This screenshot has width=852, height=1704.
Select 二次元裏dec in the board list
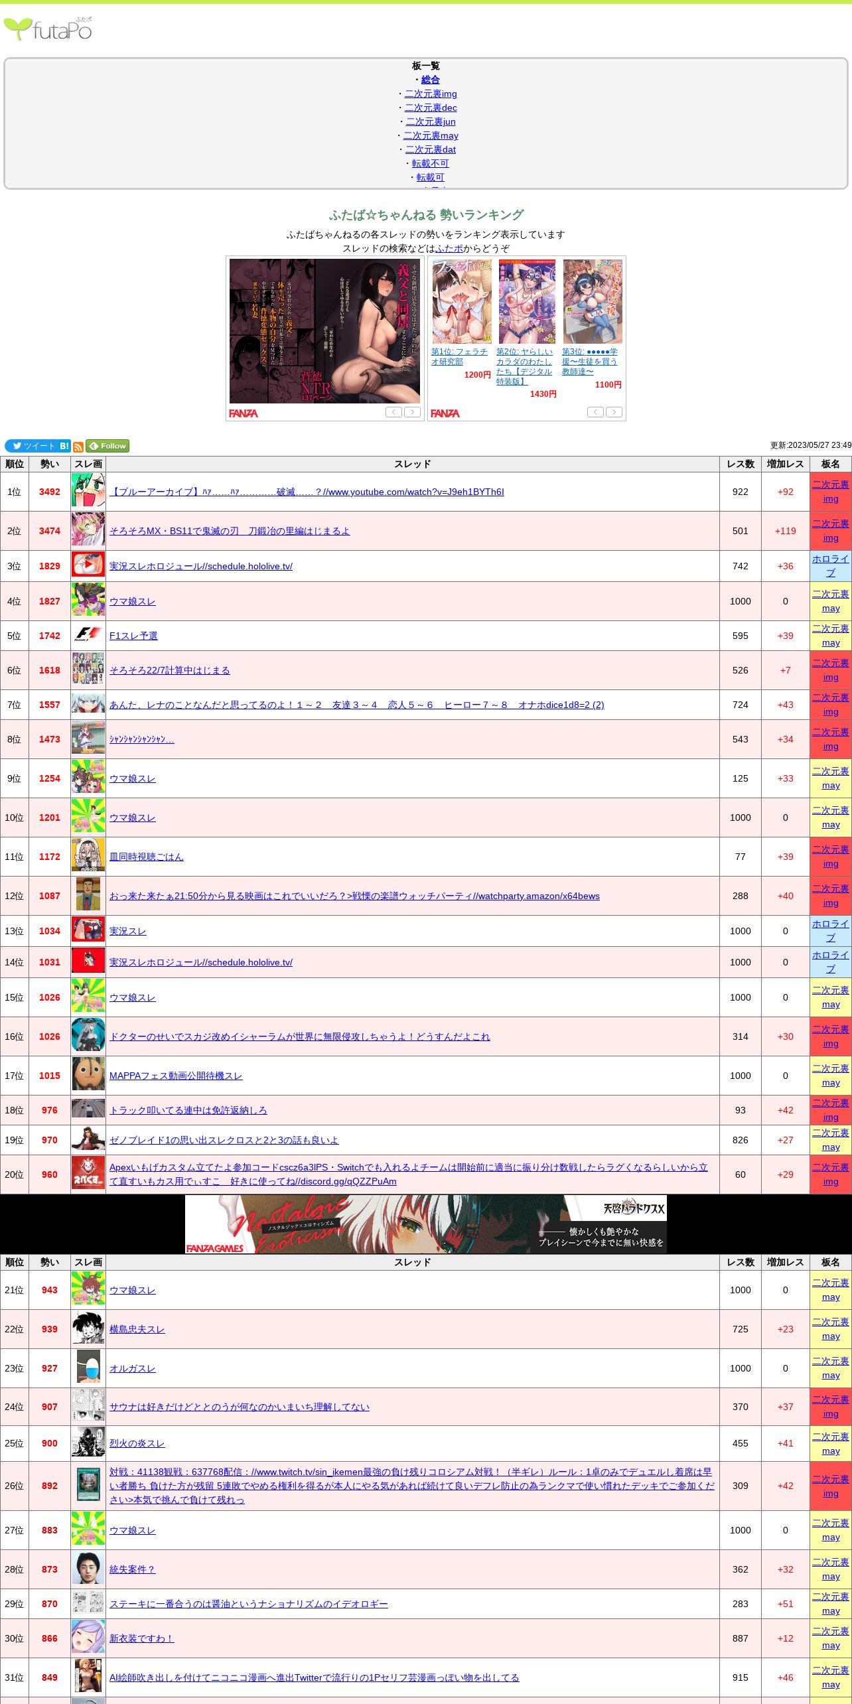click(431, 107)
